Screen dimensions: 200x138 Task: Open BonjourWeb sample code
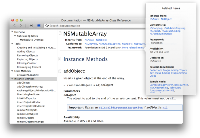[x=181, y=85]
